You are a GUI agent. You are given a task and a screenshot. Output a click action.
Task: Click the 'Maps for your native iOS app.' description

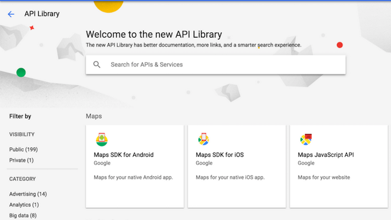(230, 178)
